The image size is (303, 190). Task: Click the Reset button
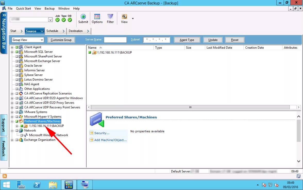coord(234,40)
